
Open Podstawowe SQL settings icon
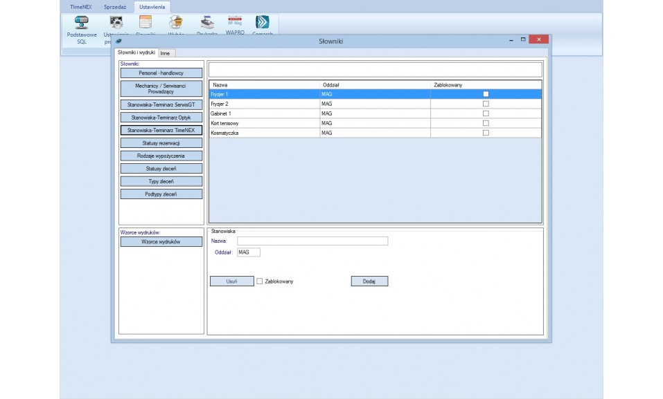(81, 23)
